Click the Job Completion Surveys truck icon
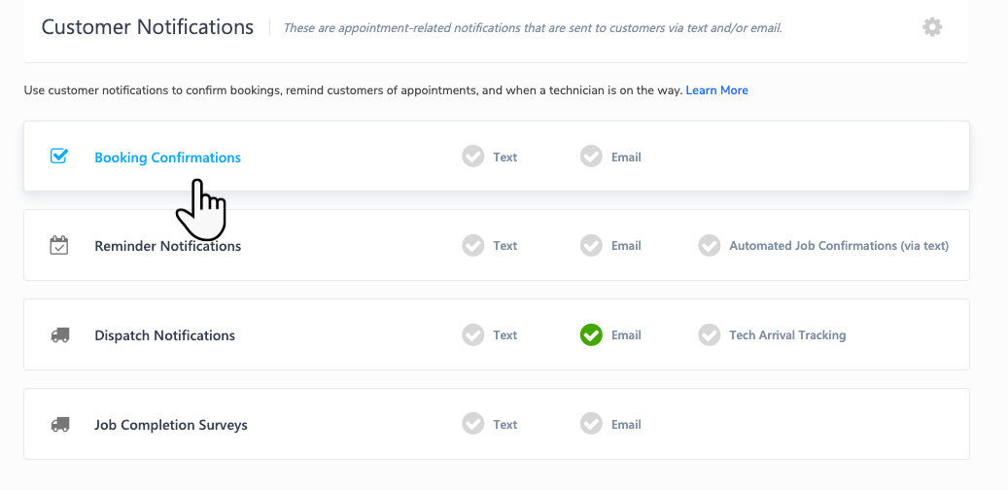1008x490 pixels. click(59, 425)
